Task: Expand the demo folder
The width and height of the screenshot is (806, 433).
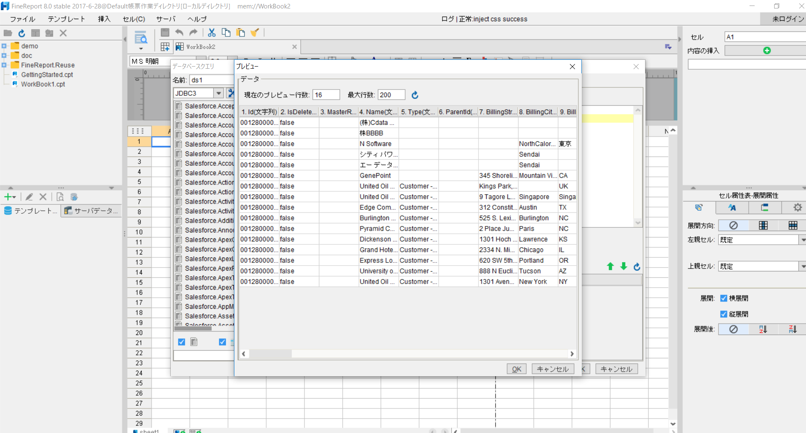Action: 4,46
